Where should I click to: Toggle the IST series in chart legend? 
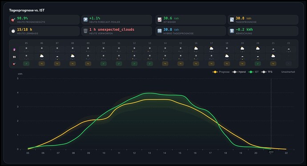pos(253,72)
